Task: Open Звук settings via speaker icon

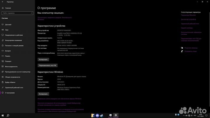Action: (x=3, y=30)
